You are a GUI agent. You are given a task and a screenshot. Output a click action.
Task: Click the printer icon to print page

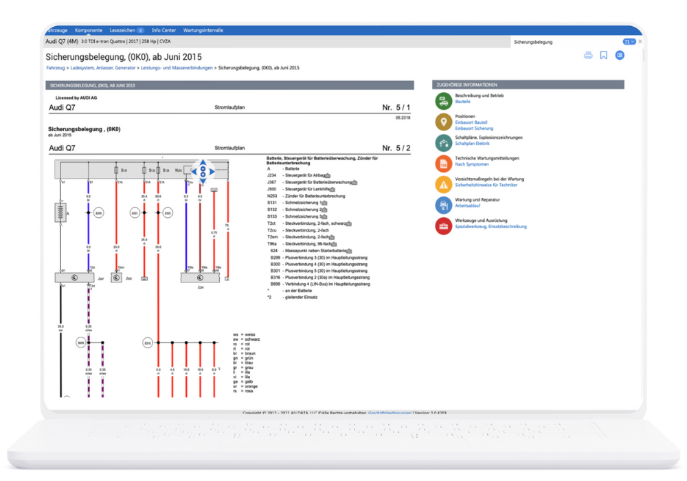[588, 55]
